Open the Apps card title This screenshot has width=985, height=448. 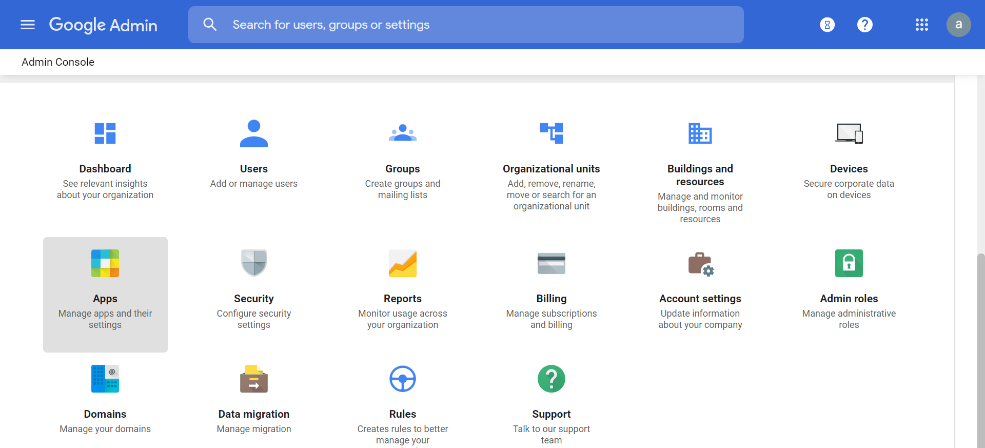click(105, 299)
